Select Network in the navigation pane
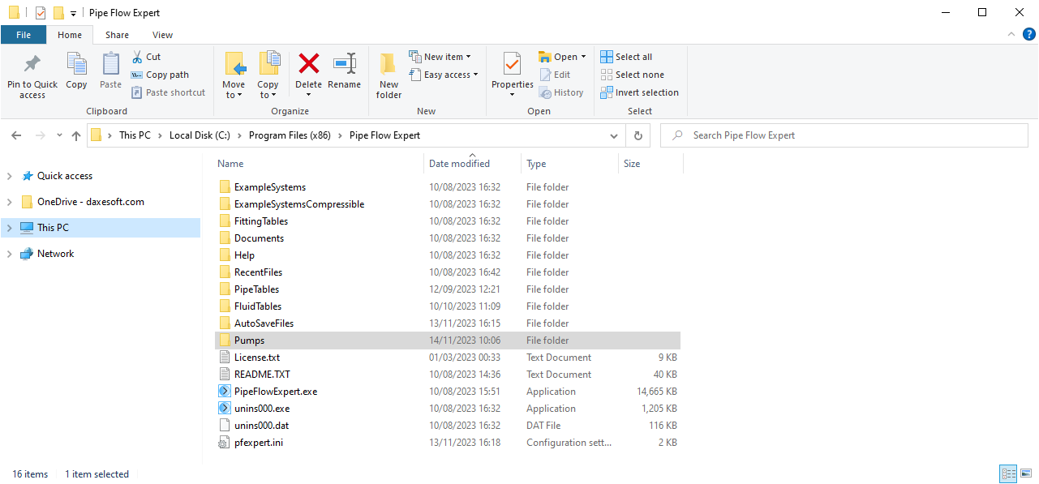 click(55, 254)
